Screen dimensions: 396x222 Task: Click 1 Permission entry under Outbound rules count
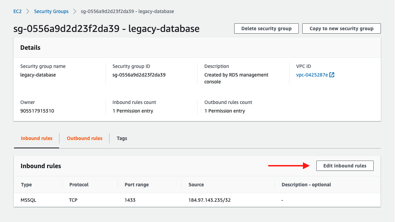pyautogui.click(x=225, y=111)
